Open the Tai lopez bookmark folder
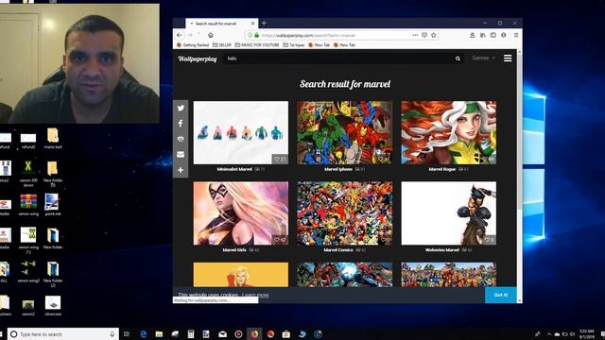The width and height of the screenshot is (605, 340). coord(294,45)
